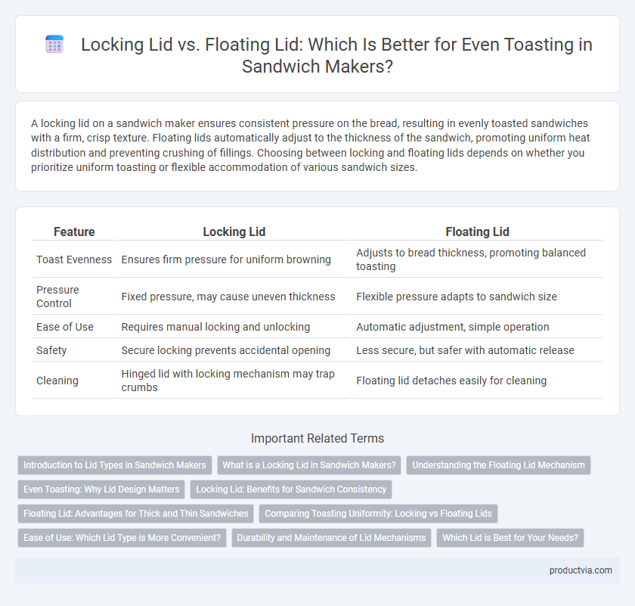Open Floating Lid: Advantages for Thick Sandwiches tag
This screenshot has width=635, height=606.
(135, 514)
